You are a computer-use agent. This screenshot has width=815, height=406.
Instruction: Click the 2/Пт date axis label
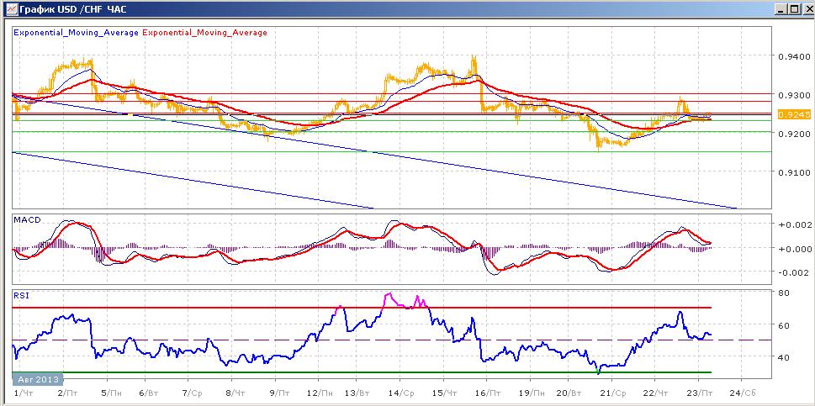(x=66, y=393)
